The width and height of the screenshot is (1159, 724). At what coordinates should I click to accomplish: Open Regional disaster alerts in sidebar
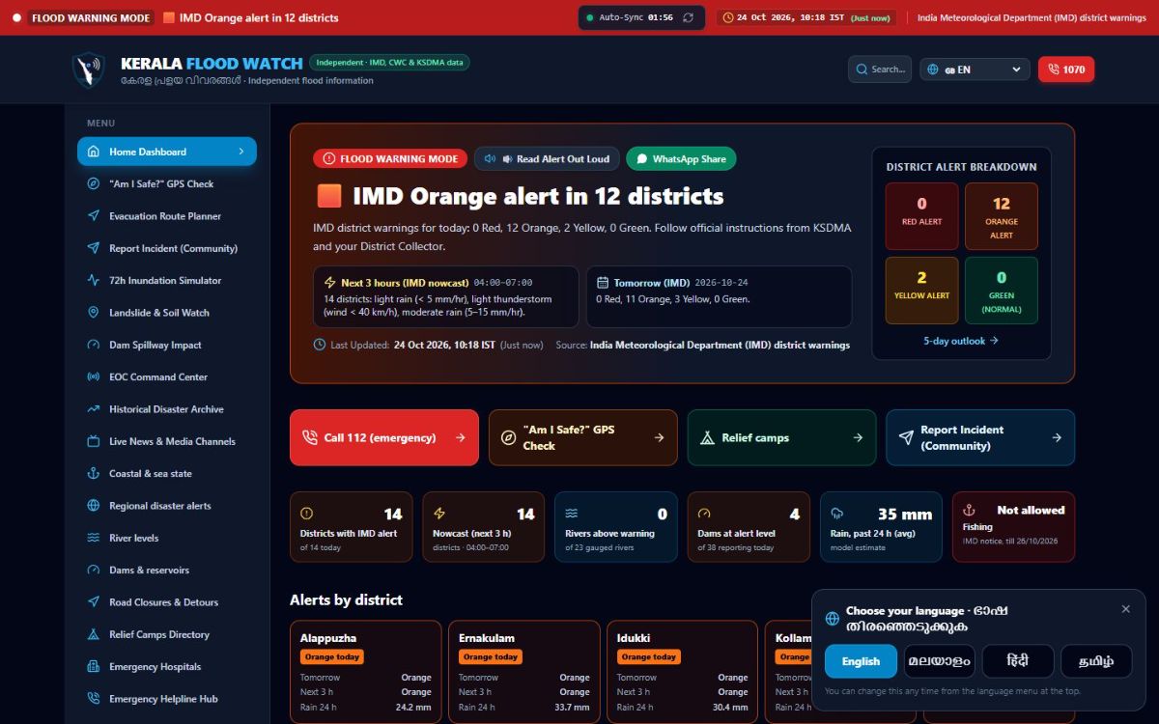point(167,506)
